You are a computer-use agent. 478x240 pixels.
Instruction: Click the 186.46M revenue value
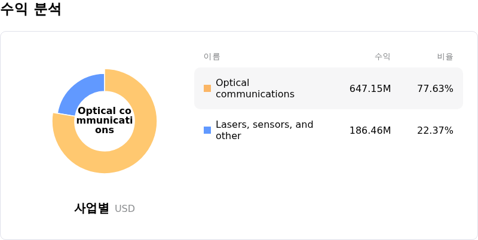tap(370, 131)
